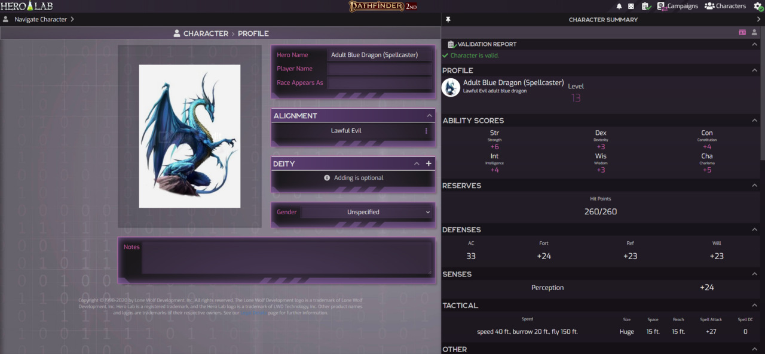Switch to the grey person view icon

coord(754,32)
